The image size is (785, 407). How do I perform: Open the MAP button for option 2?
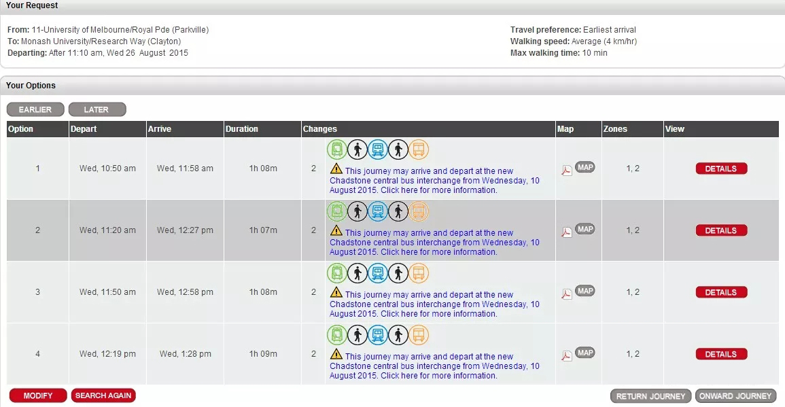(585, 230)
